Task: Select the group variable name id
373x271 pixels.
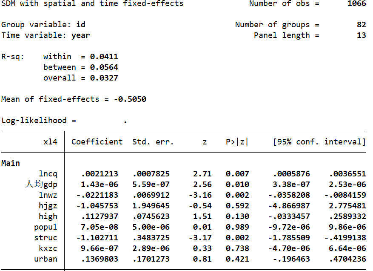Action: [81, 25]
